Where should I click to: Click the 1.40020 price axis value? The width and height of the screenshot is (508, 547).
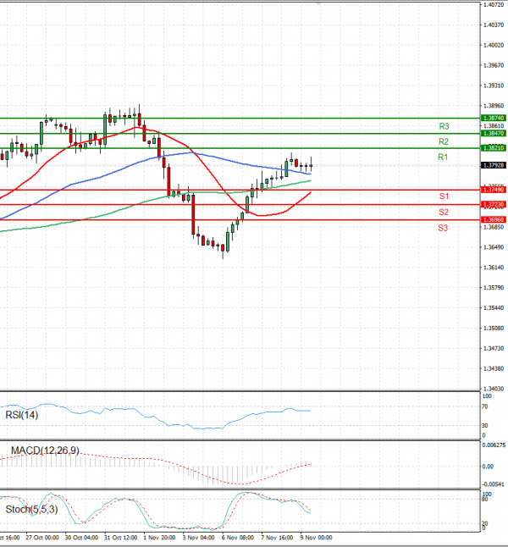(494, 46)
